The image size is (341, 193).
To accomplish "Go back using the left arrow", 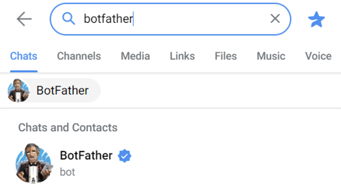I will click(x=24, y=19).
